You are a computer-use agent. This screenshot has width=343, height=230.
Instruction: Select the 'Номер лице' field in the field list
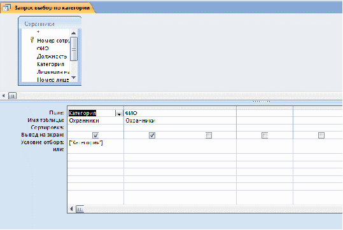click(53, 79)
